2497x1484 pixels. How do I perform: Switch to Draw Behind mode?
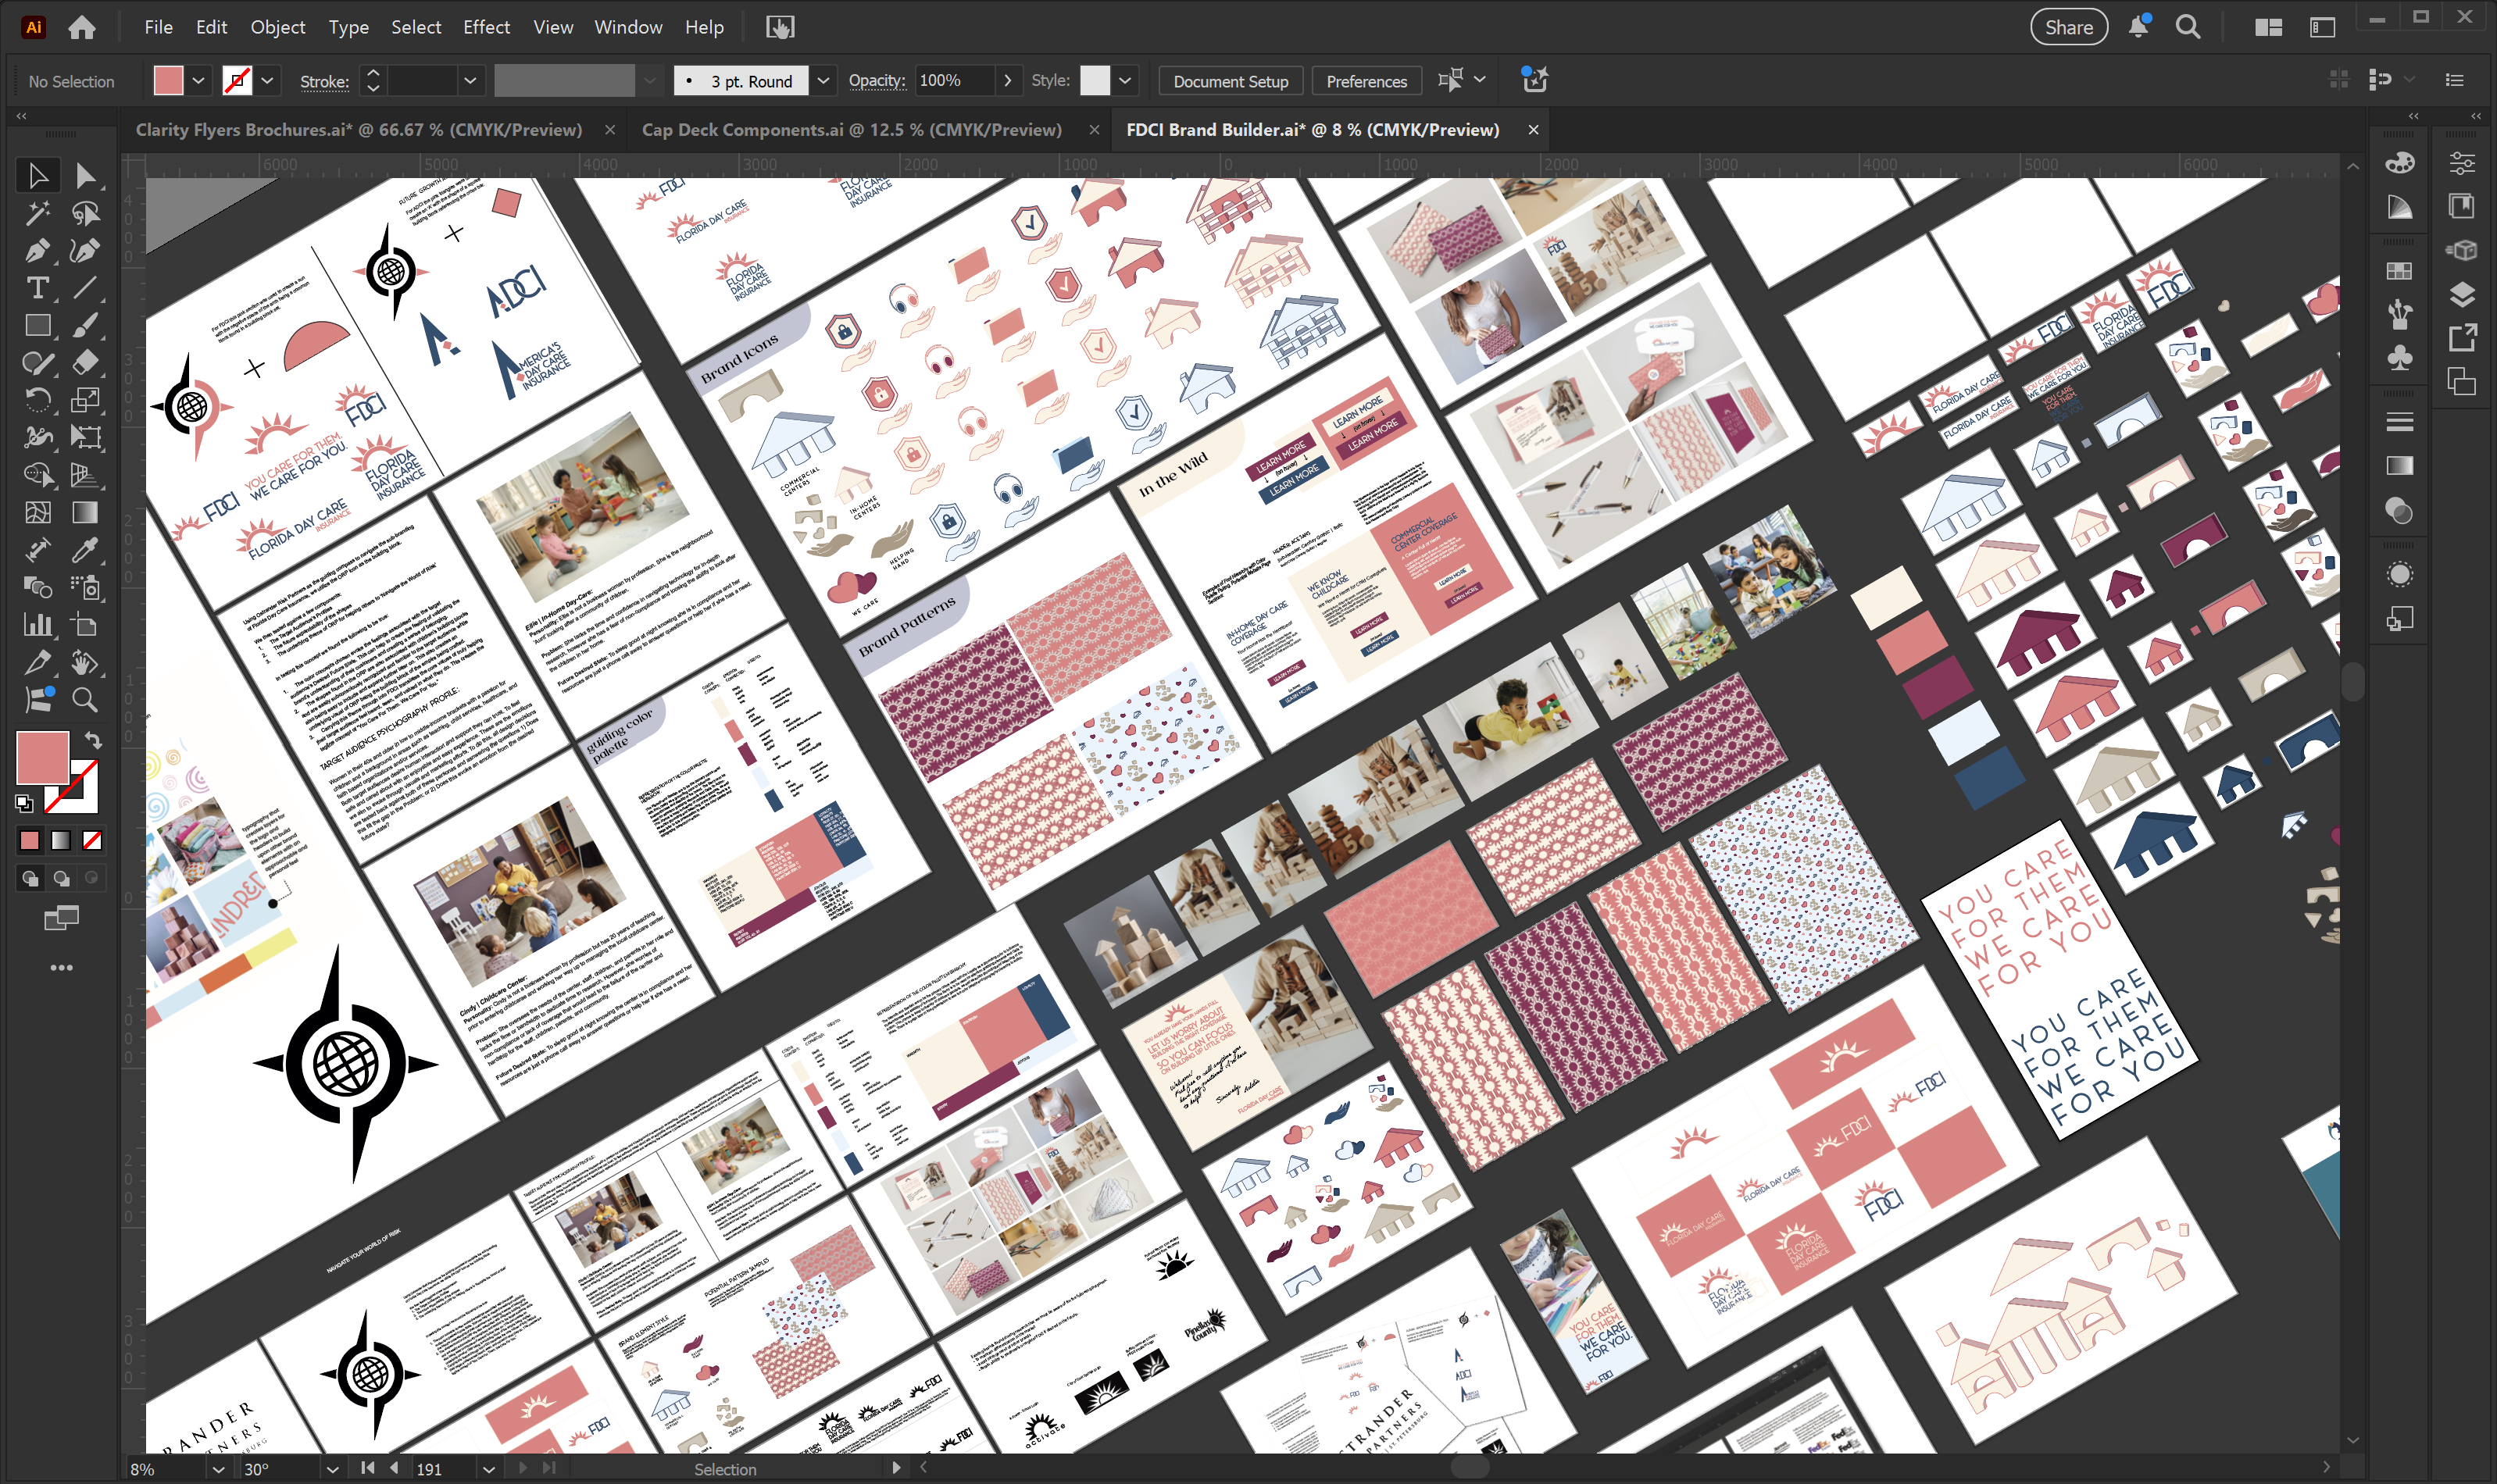pos(61,879)
